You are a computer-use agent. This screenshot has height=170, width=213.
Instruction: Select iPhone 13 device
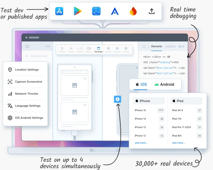click(x=149, y=127)
